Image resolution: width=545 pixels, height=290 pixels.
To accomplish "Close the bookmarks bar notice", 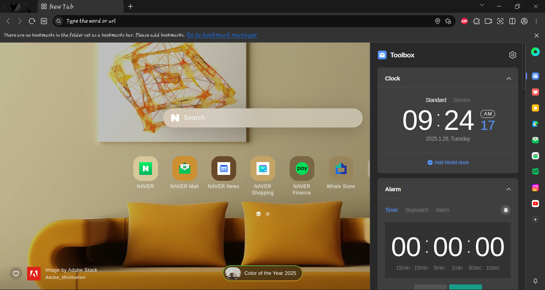I will [537, 35].
